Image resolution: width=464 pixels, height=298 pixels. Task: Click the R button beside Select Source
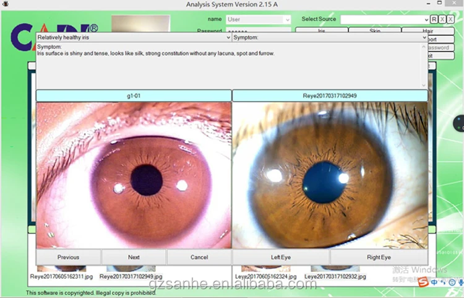click(x=434, y=20)
